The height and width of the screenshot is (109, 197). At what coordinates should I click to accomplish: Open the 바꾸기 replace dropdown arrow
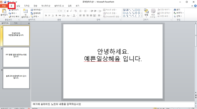tap(183, 13)
